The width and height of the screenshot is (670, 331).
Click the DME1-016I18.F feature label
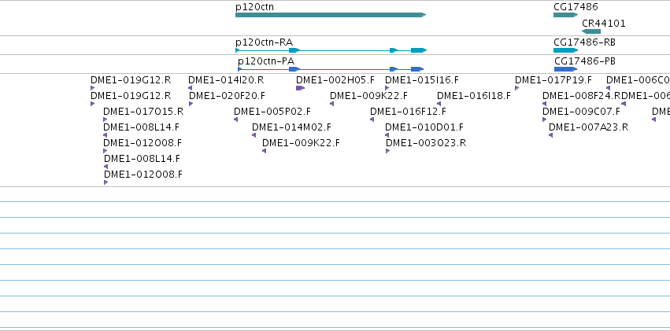tap(474, 96)
